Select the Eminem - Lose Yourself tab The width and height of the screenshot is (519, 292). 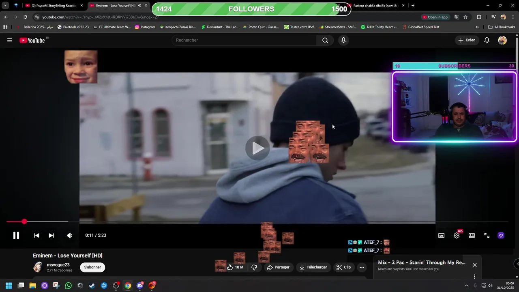[116, 6]
